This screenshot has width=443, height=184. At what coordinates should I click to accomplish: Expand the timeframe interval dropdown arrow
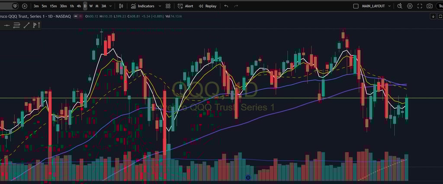110,6
